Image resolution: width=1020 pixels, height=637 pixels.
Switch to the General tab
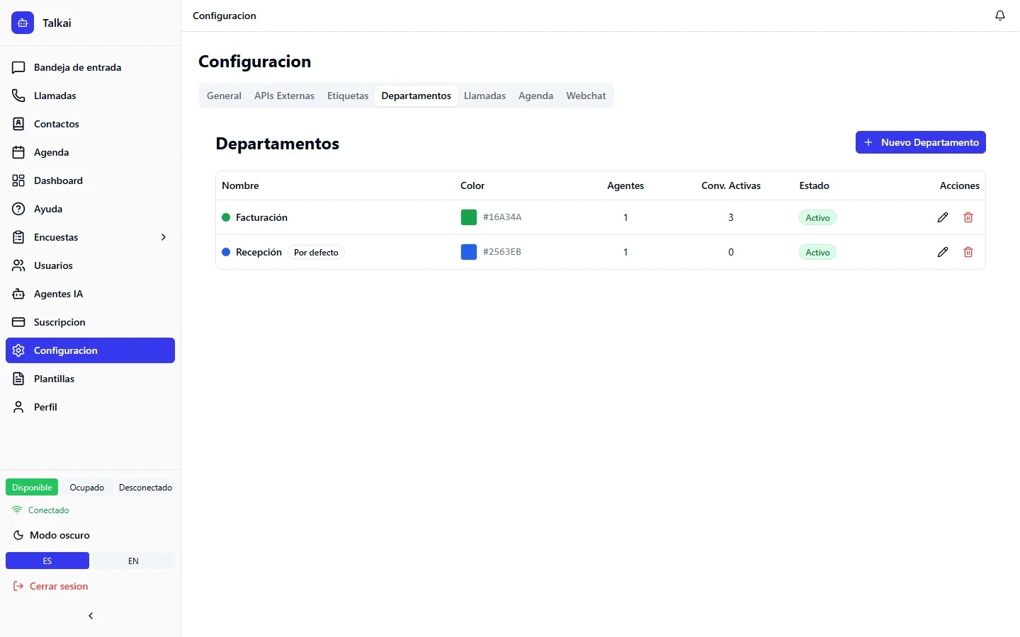coord(224,96)
